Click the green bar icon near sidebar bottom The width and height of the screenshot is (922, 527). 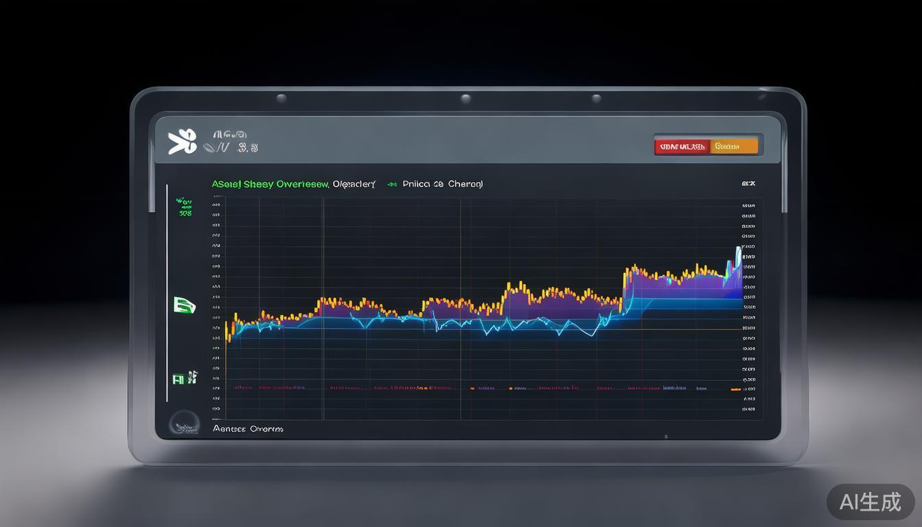(x=185, y=378)
